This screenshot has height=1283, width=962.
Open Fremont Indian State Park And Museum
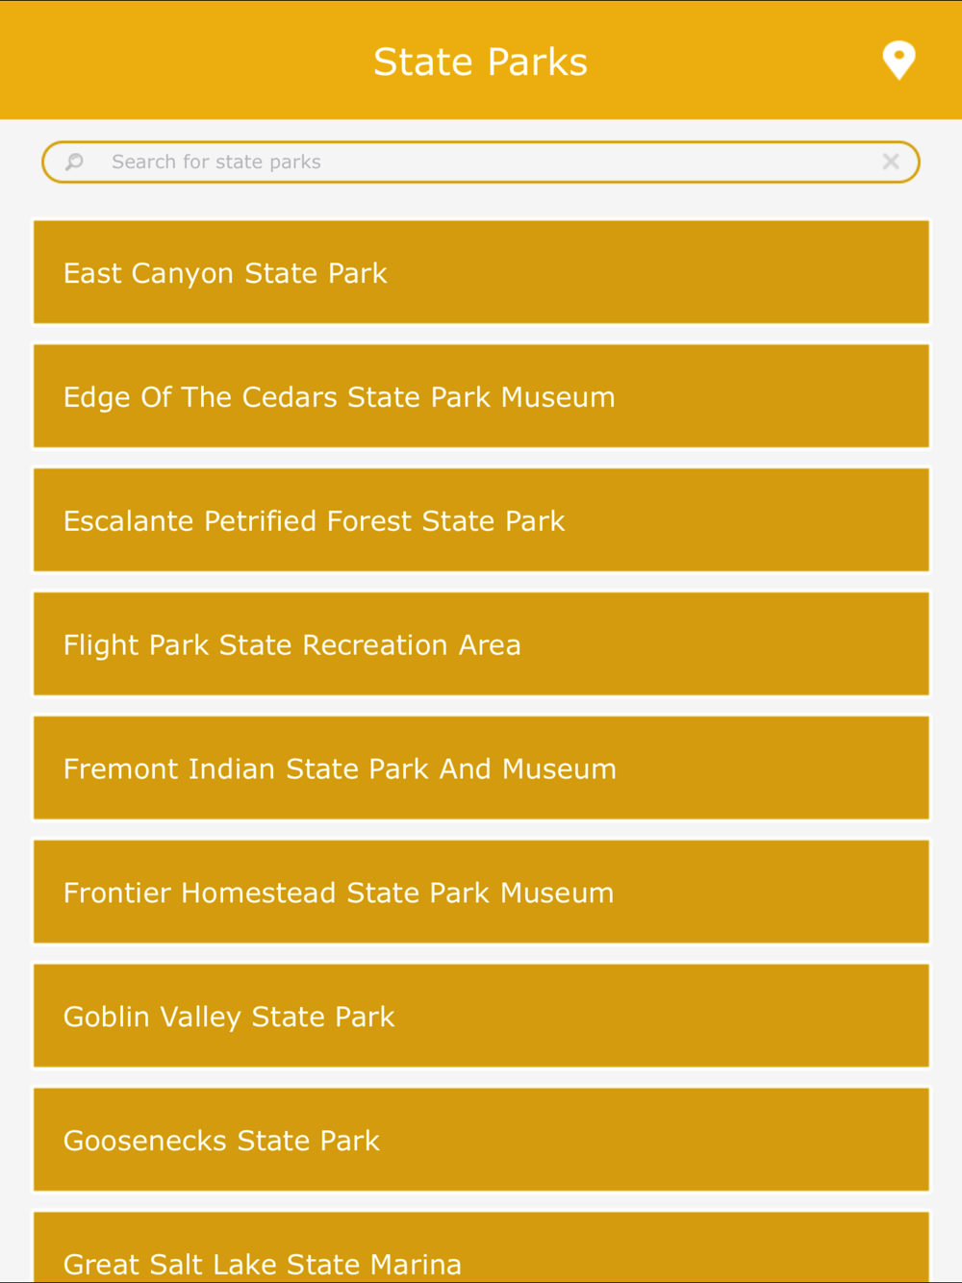click(x=481, y=768)
